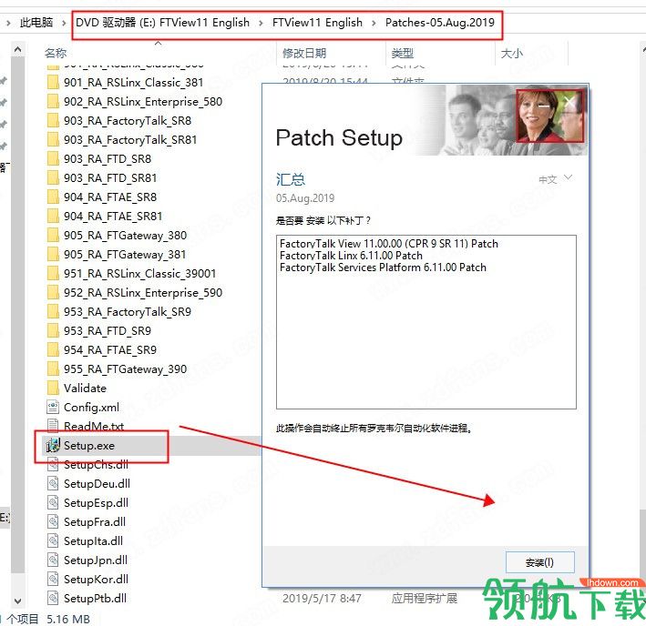This screenshot has height=626, width=646.
Task: Select the ReadMe.txt file name
Action: coord(94,426)
